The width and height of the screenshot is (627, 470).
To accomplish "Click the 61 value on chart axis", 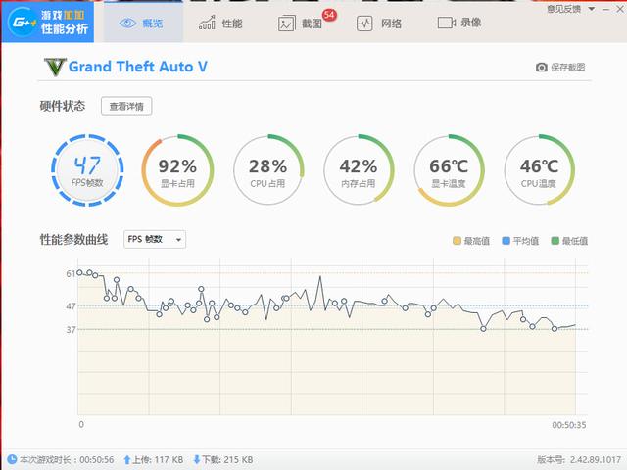I will click(71, 274).
